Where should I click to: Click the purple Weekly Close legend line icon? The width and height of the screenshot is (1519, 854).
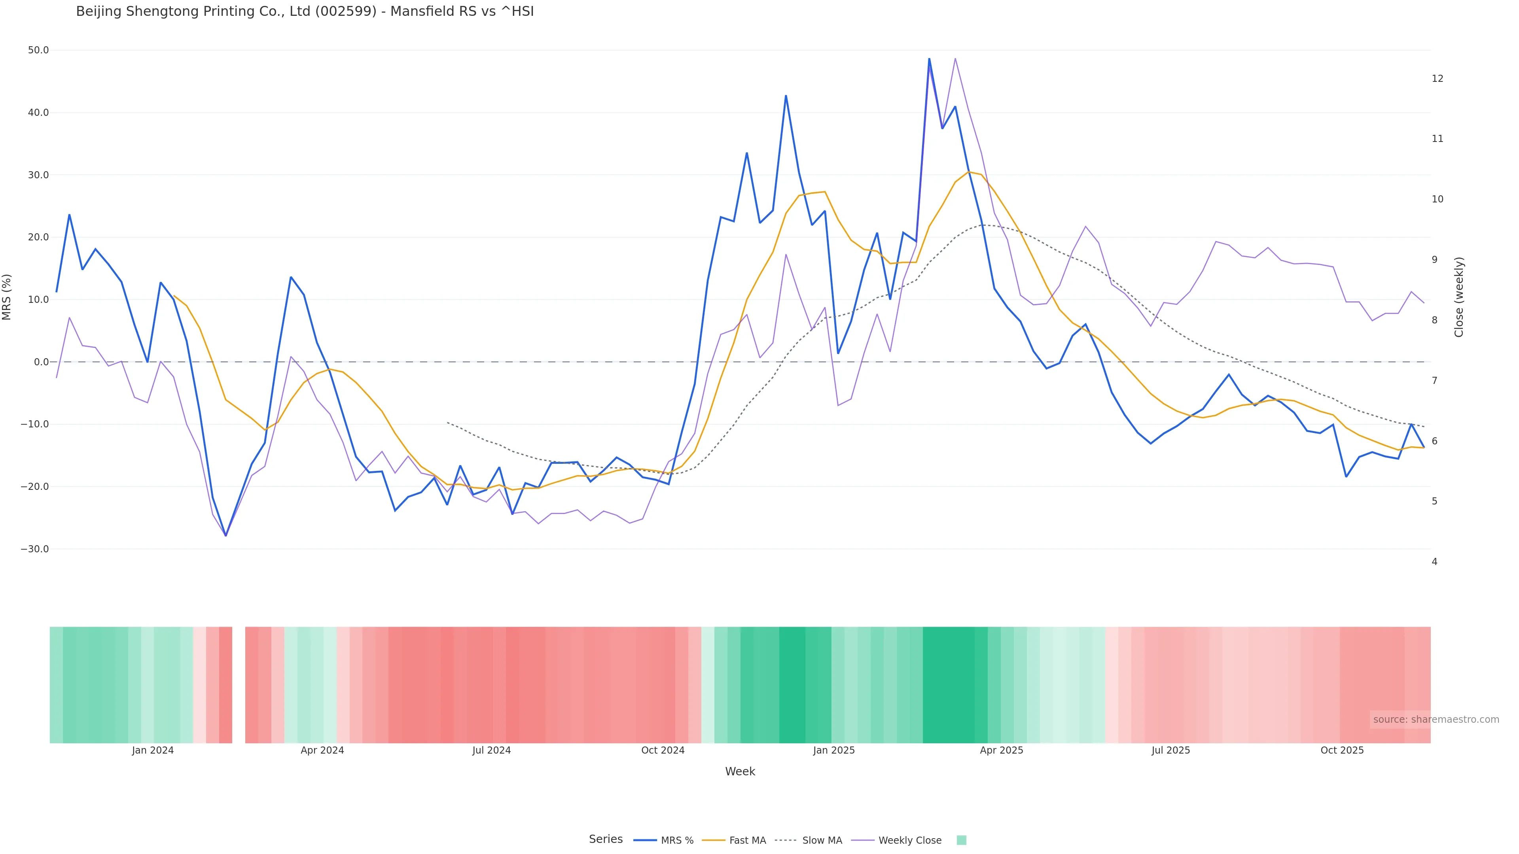click(x=863, y=841)
